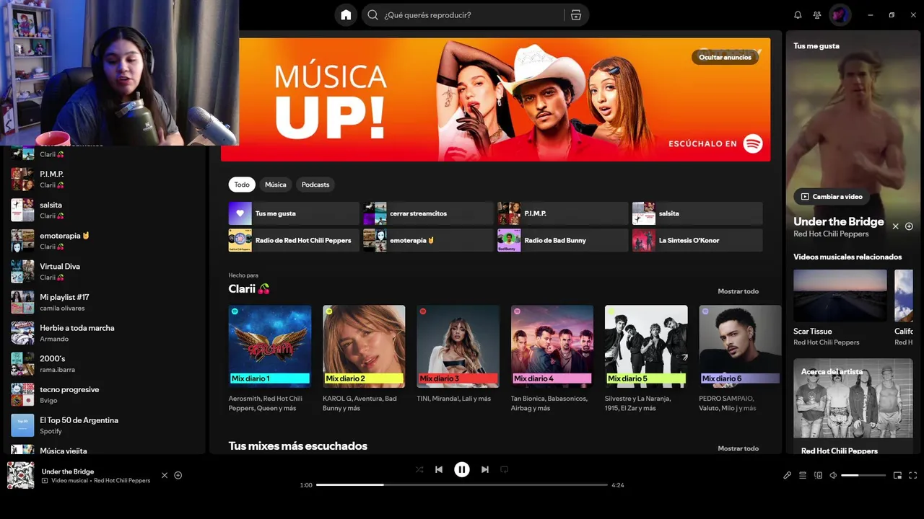The height and width of the screenshot is (519, 924).
Task: Go to Spotify Home via house icon
Action: point(346,14)
